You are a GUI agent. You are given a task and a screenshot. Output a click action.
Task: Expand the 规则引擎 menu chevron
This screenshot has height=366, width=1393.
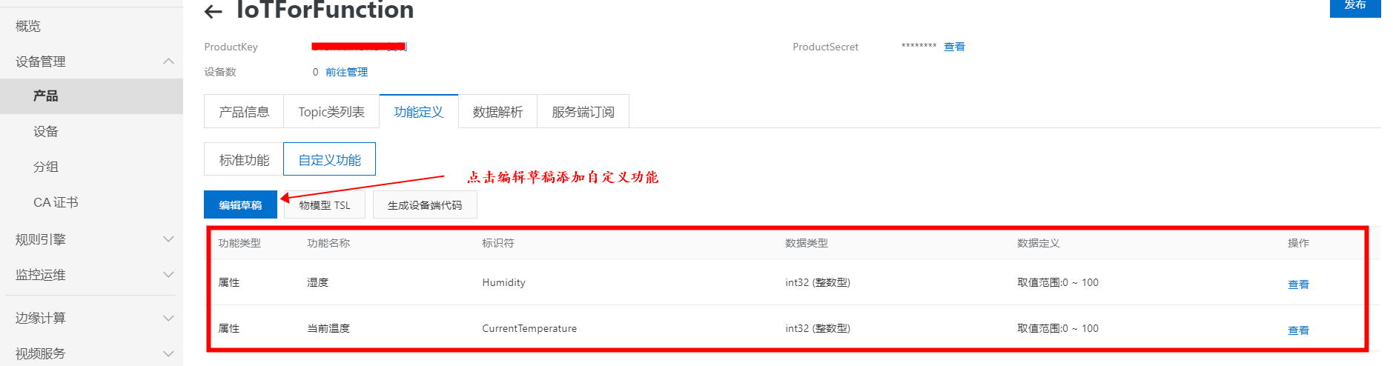click(168, 239)
